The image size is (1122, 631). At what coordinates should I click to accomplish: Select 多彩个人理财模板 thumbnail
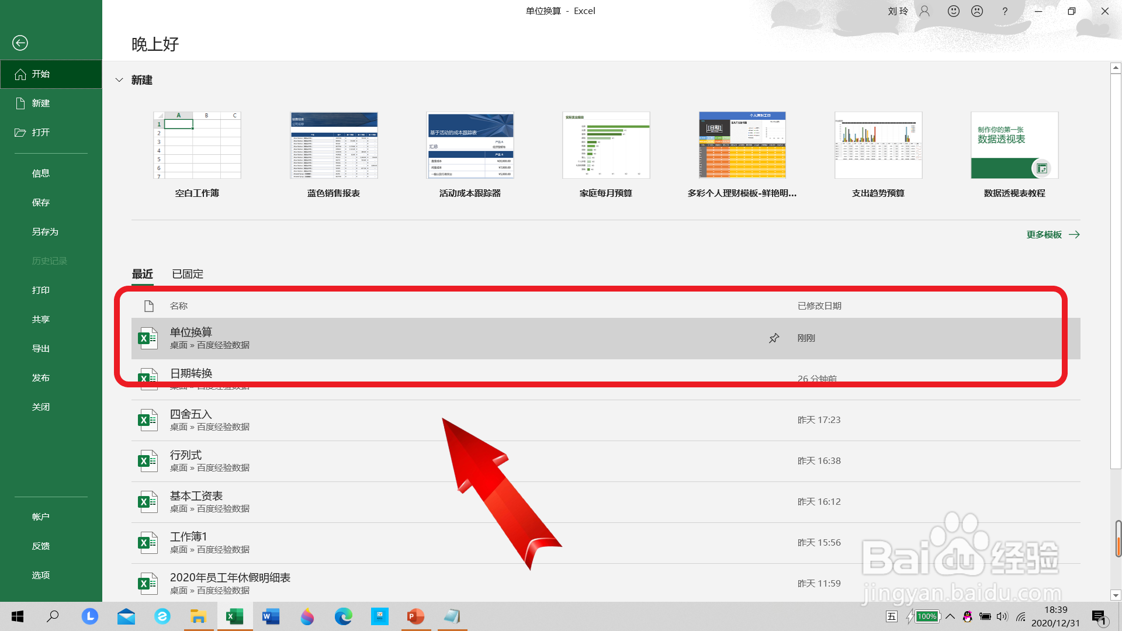coord(742,145)
